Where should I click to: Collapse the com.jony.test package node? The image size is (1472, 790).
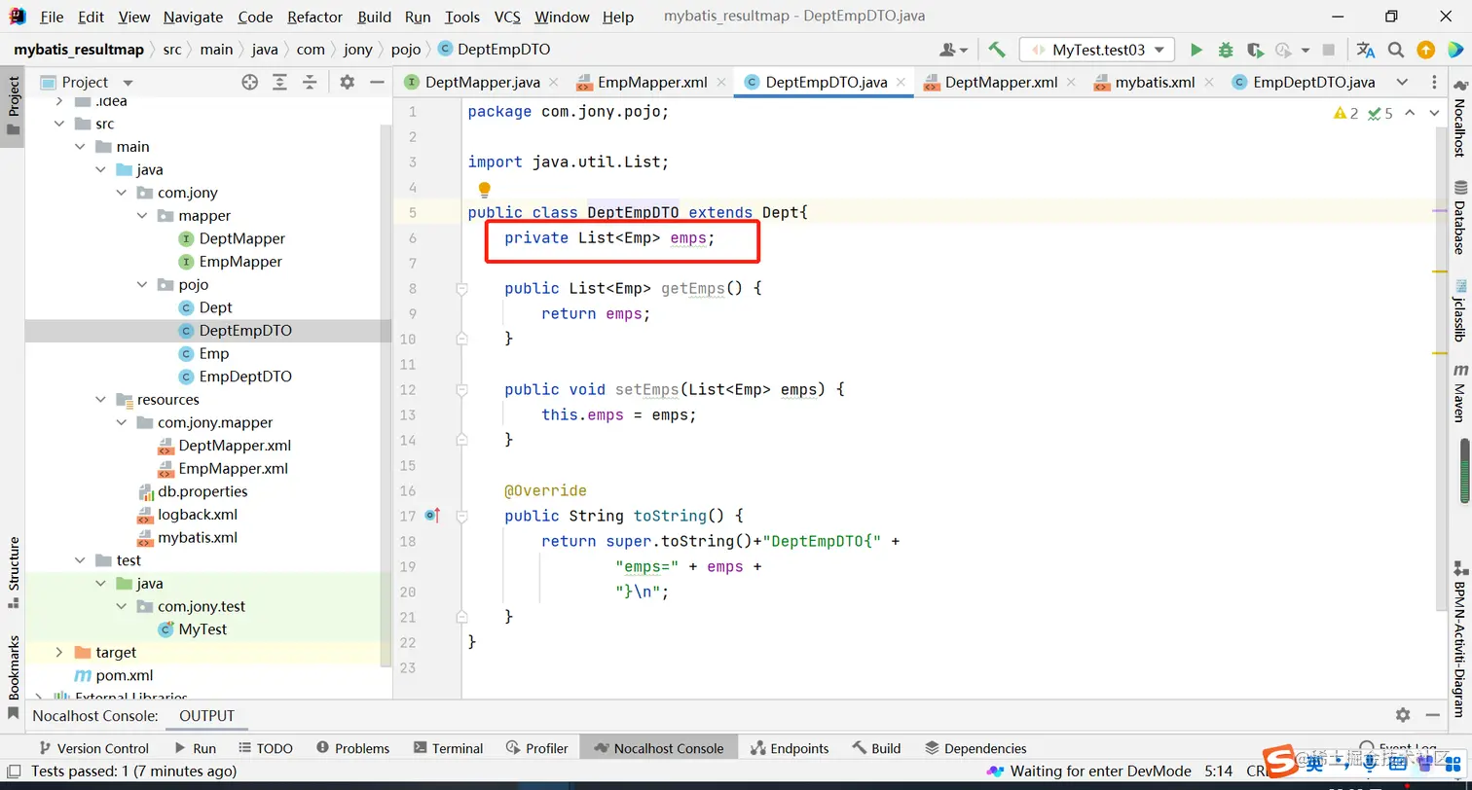pyautogui.click(x=122, y=606)
